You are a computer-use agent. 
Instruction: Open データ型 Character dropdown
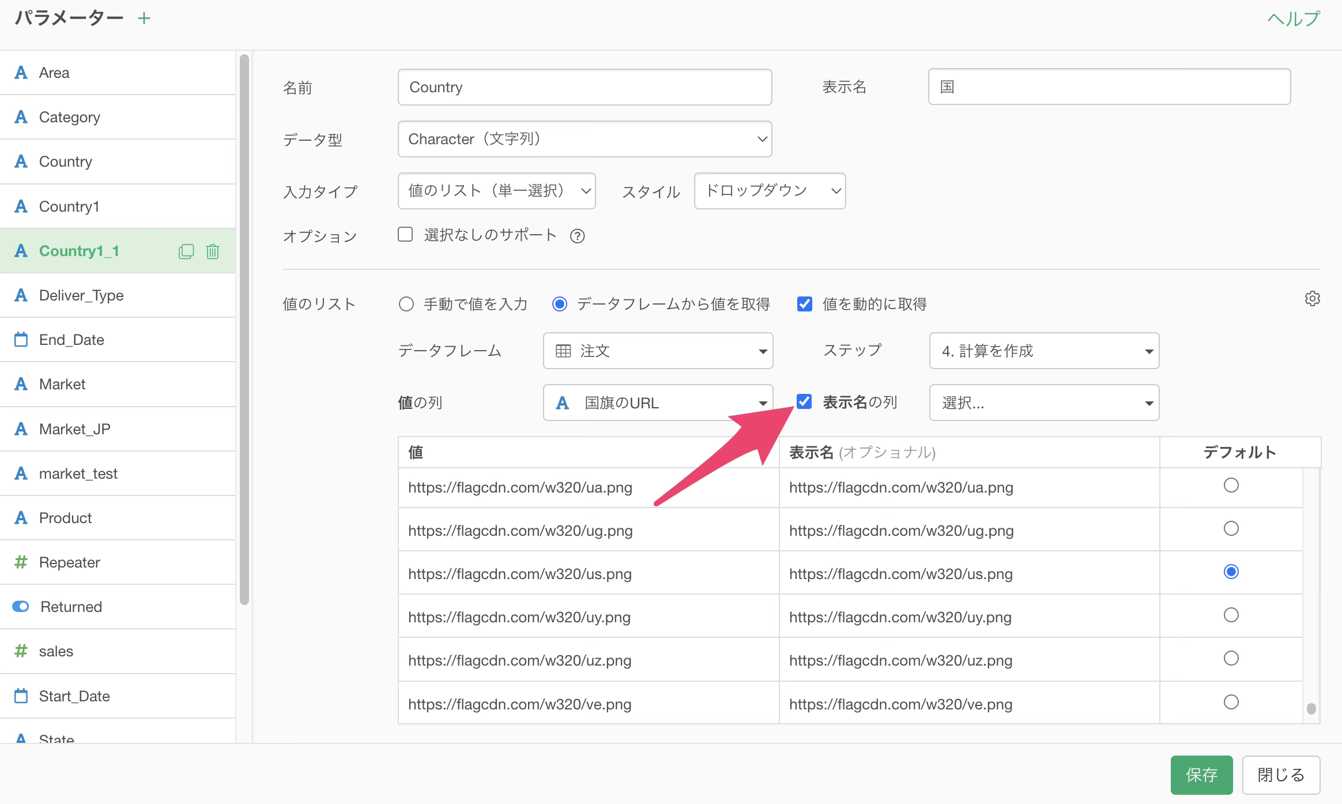click(x=585, y=139)
